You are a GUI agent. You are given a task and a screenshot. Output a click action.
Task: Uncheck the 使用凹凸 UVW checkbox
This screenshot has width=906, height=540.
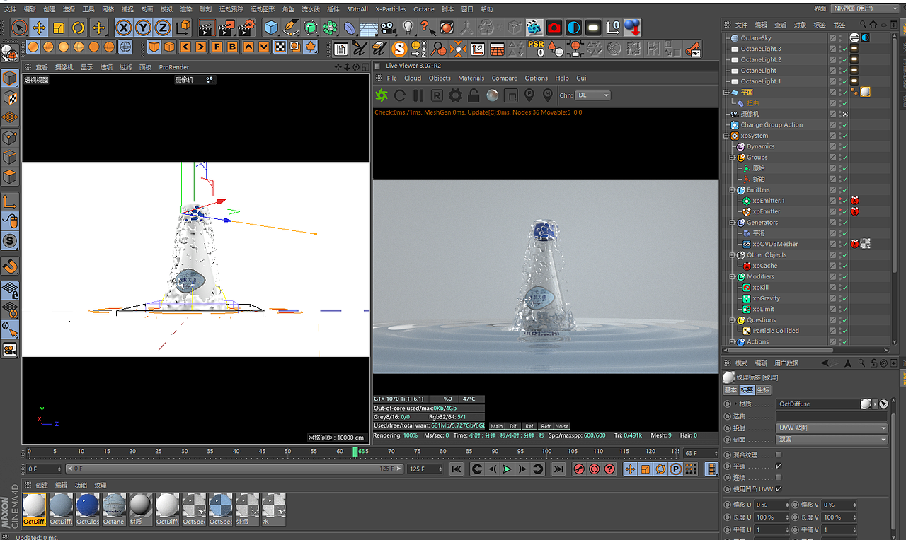779,488
